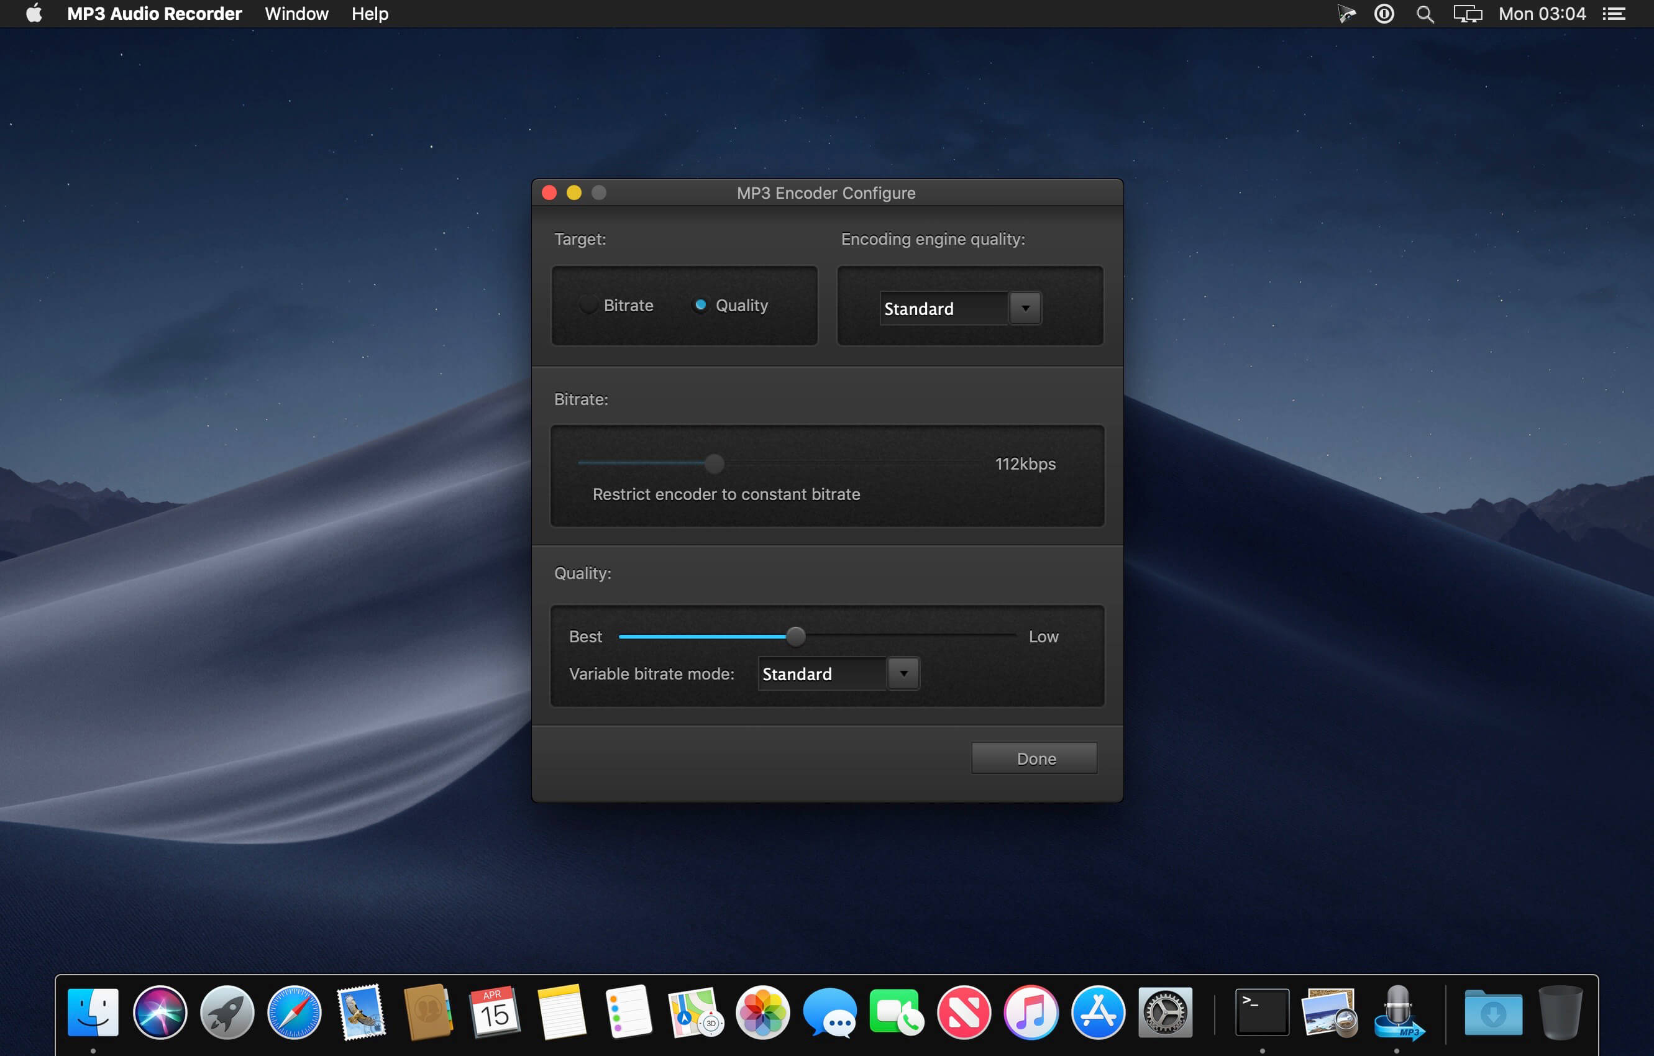Viewport: 1654px width, 1056px height.
Task: Open the Window menu
Action: click(x=296, y=14)
